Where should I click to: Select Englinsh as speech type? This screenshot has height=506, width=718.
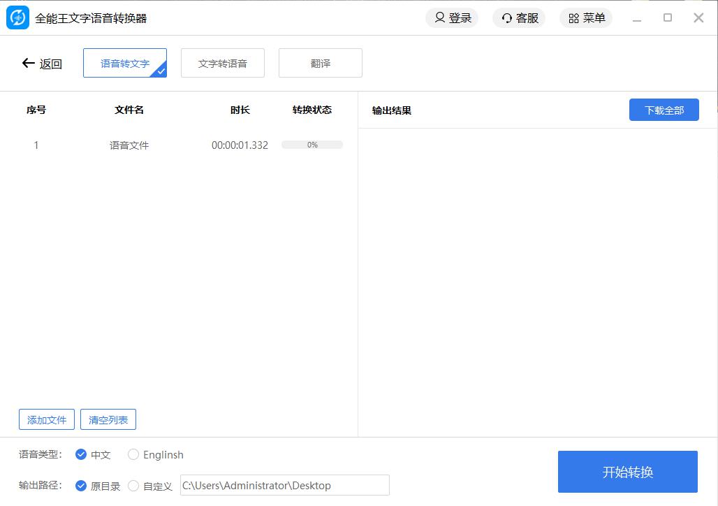click(133, 454)
